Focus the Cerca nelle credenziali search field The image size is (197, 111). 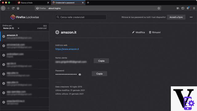pos(81,17)
